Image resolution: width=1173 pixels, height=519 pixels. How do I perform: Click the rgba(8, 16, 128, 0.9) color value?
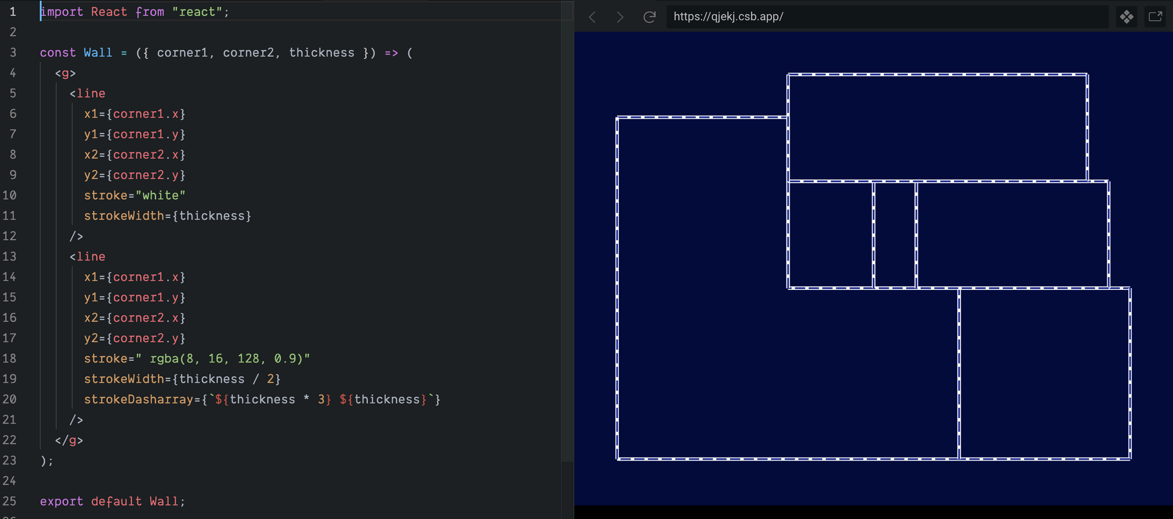tap(229, 358)
